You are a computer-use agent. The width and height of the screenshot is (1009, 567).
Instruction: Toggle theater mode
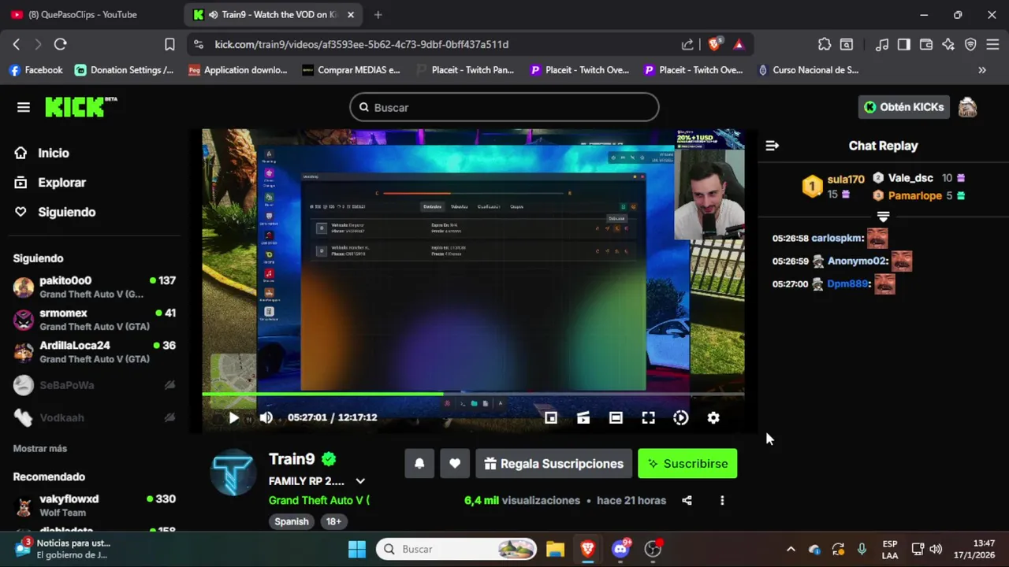[616, 418]
